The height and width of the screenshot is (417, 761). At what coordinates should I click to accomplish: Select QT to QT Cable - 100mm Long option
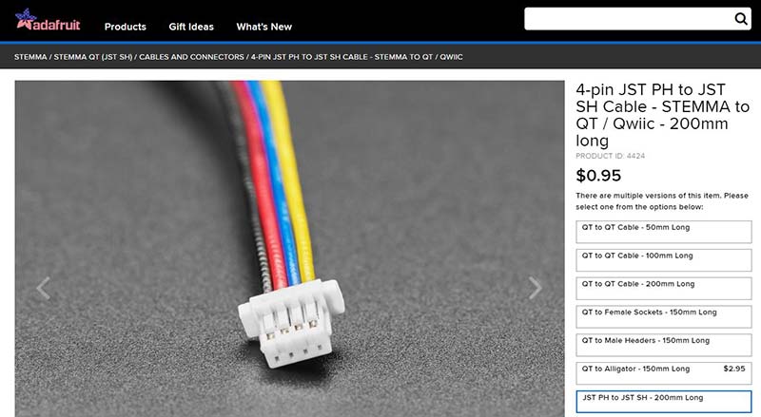point(663,260)
